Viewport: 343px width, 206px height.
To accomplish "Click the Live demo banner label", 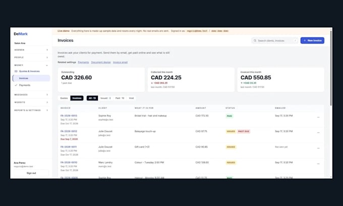I will 64,31.
